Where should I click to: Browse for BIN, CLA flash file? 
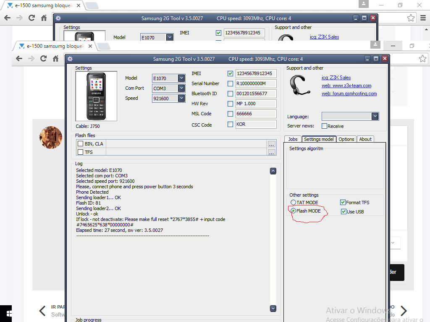coord(272,144)
